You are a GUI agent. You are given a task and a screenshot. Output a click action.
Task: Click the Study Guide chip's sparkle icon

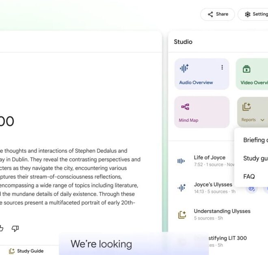12,251
